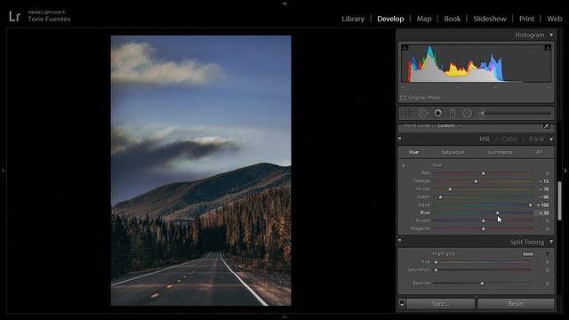Toggle shadow clipping indicator in histogram
Viewport: 569px width, 320px height.
point(405,47)
